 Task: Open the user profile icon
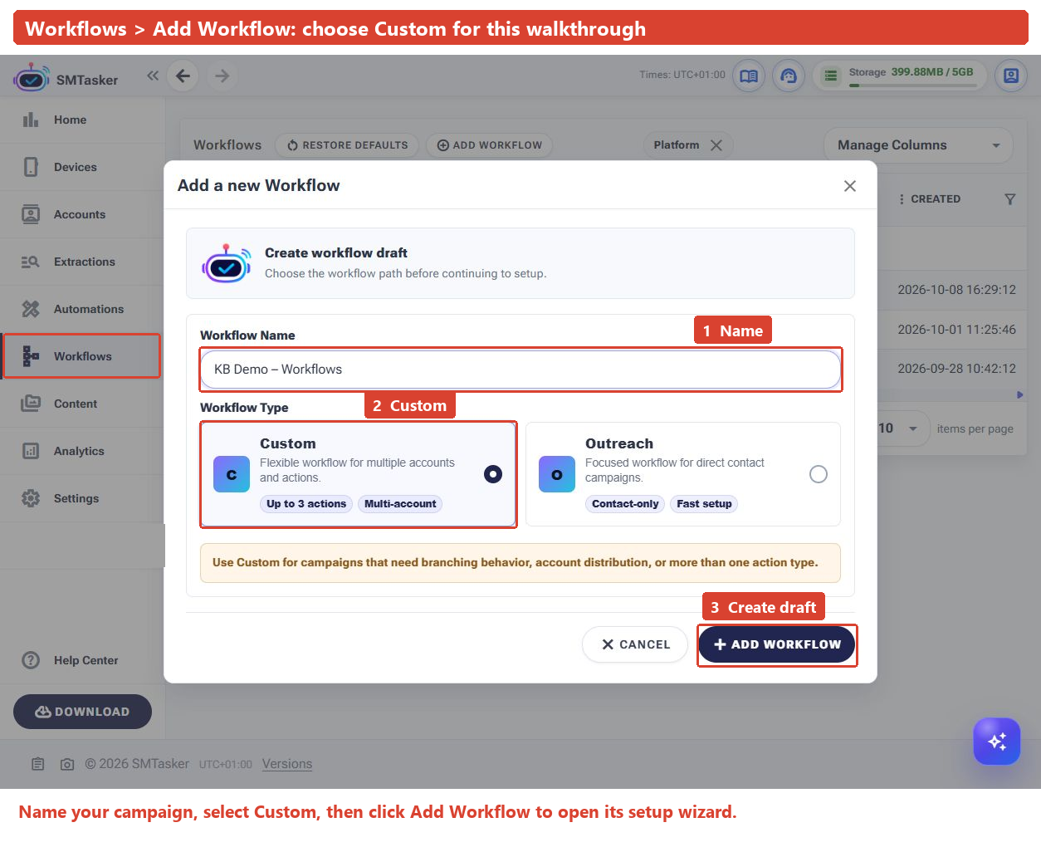pos(1011,76)
